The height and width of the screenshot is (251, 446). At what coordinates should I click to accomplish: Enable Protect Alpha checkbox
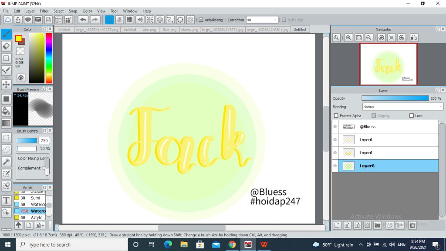336,115
